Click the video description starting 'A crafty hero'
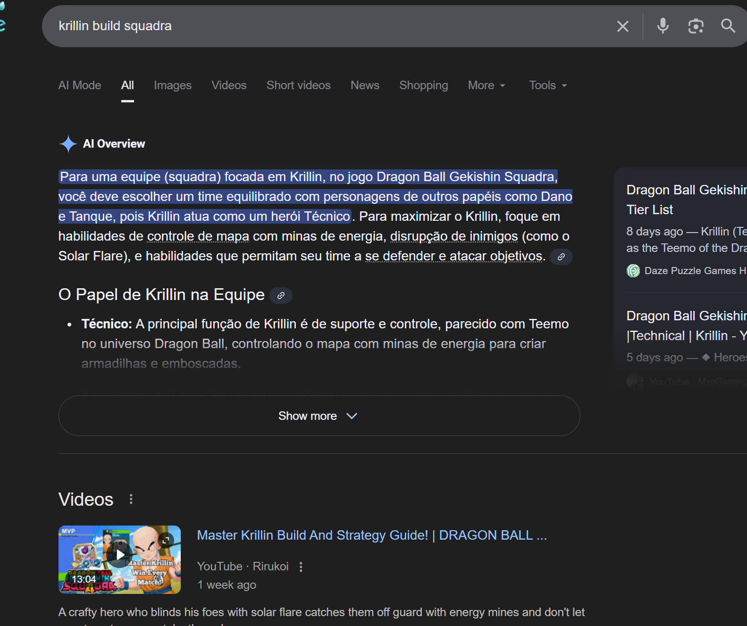747x626 pixels. point(321,612)
